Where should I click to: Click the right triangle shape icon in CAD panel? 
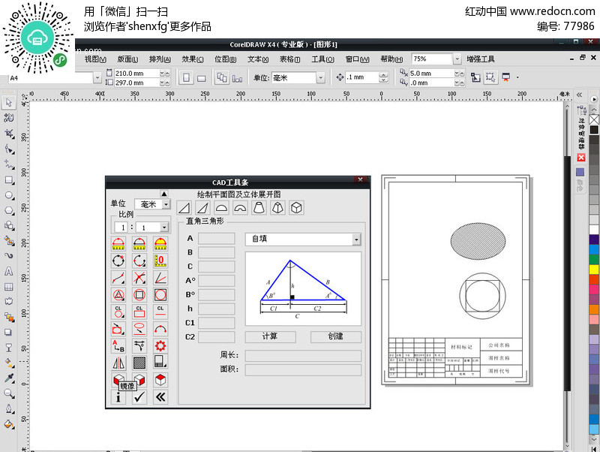pyautogui.click(x=184, y=208)
